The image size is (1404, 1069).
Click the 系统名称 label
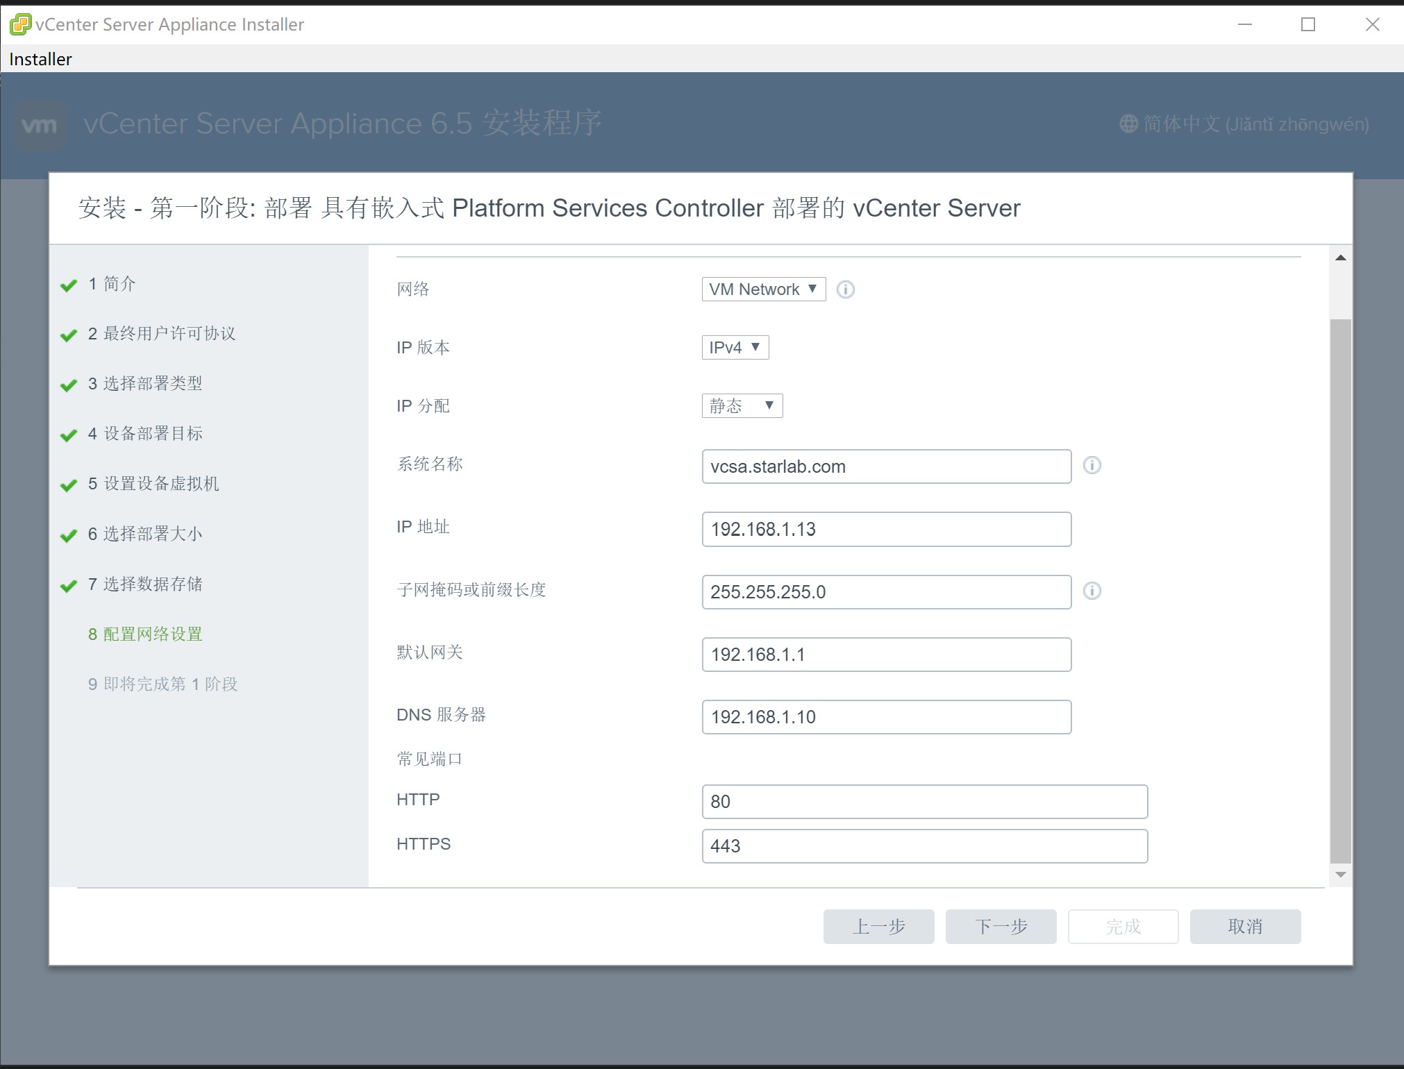pyautogui.click(x=430, y=464)
